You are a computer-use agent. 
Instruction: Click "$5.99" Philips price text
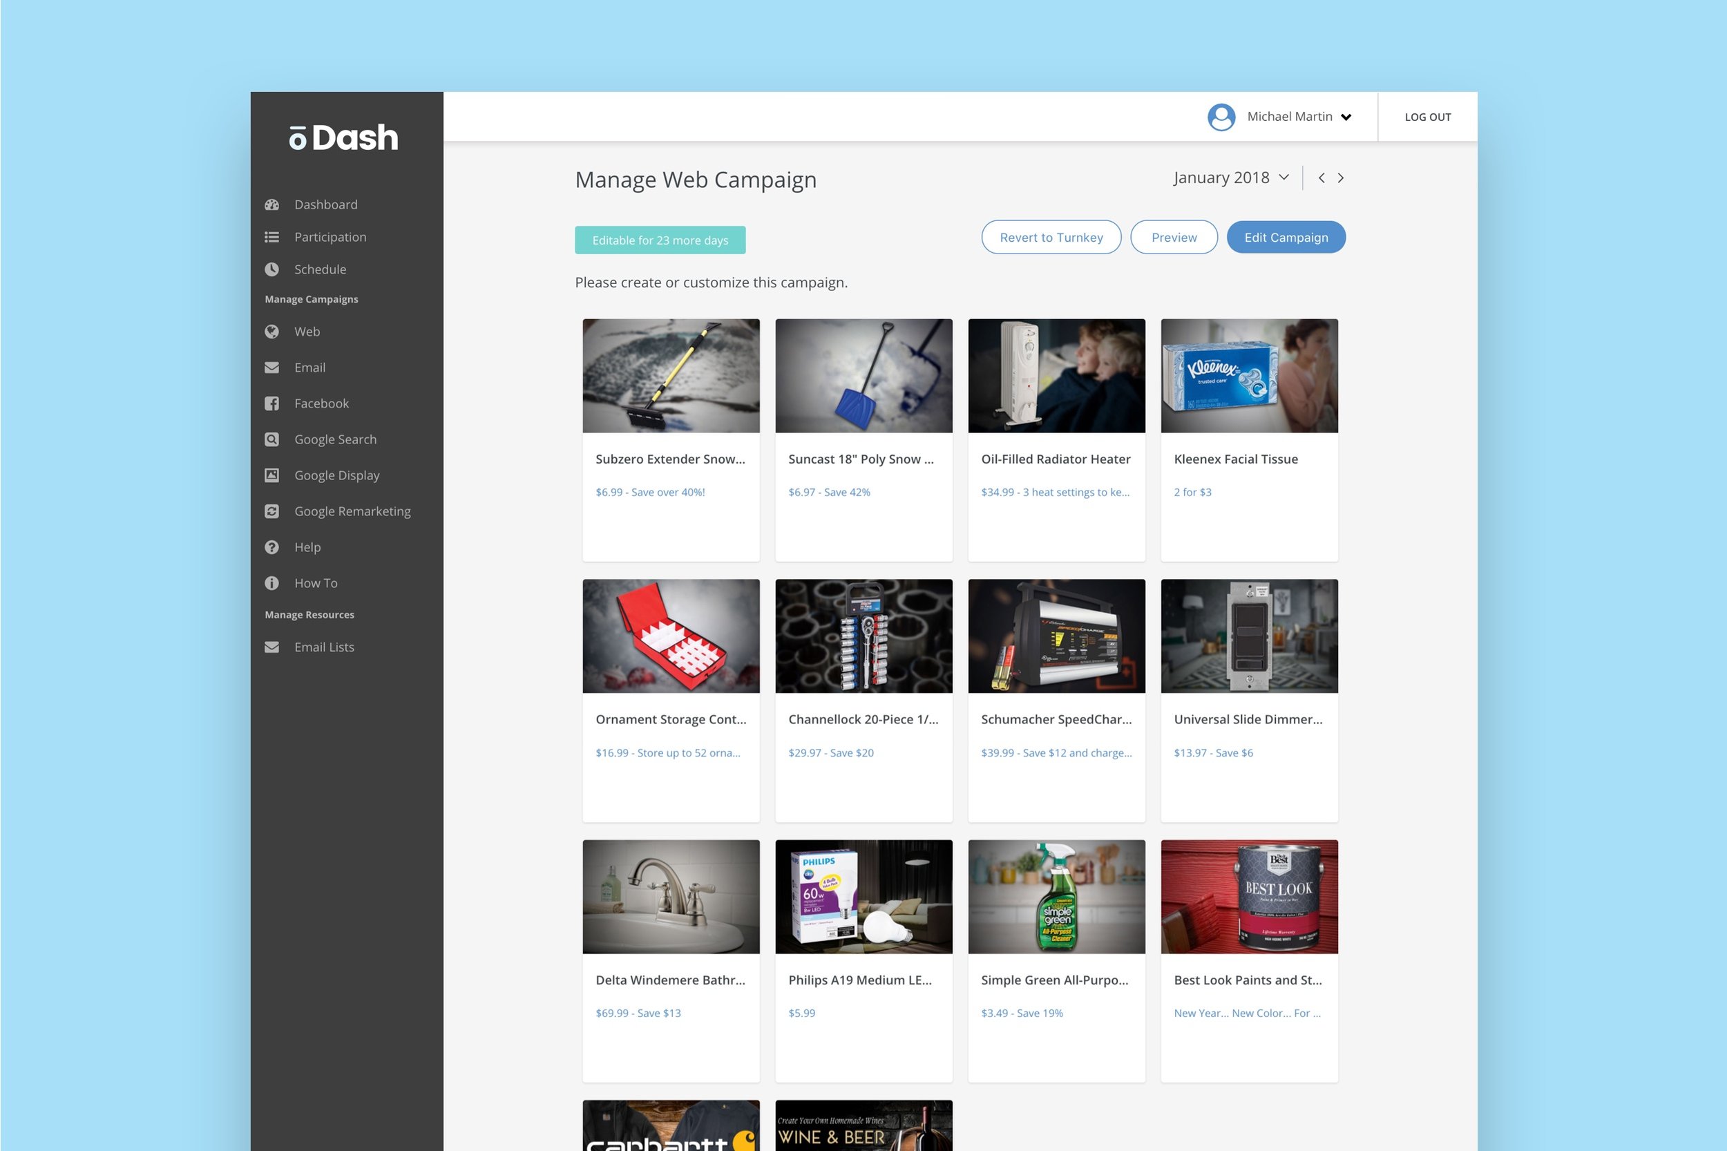point(801,1014)
